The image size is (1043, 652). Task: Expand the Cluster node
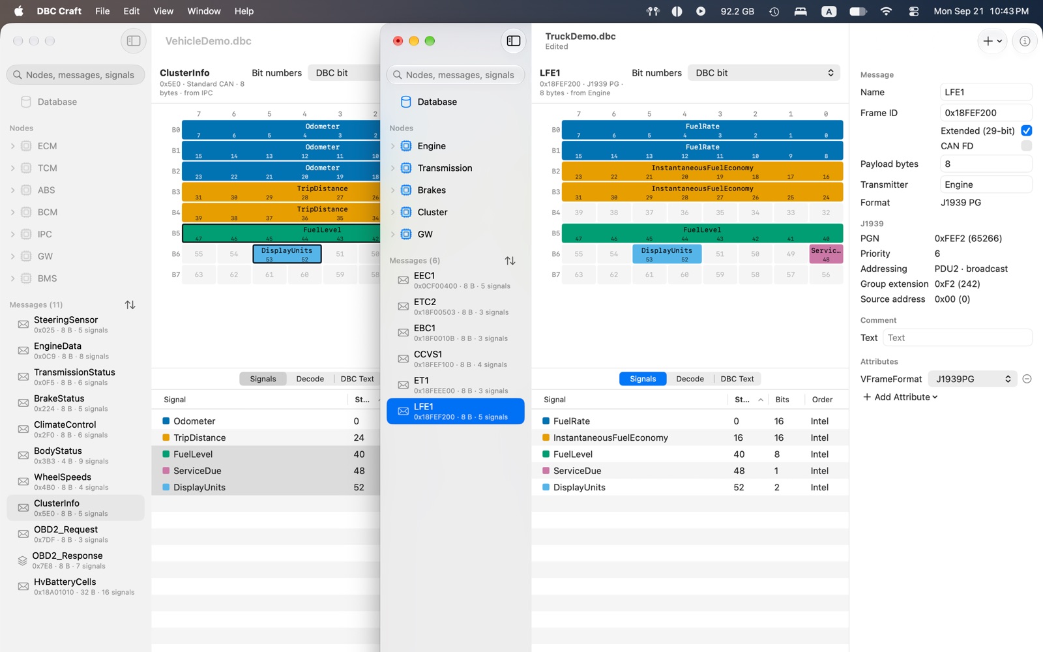(392, 213)
